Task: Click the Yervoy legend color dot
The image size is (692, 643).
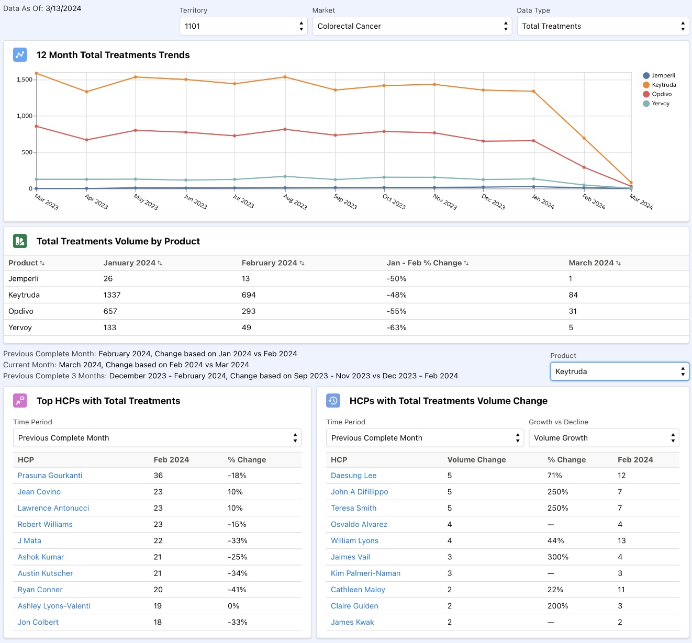Action: tap(646, 104)
